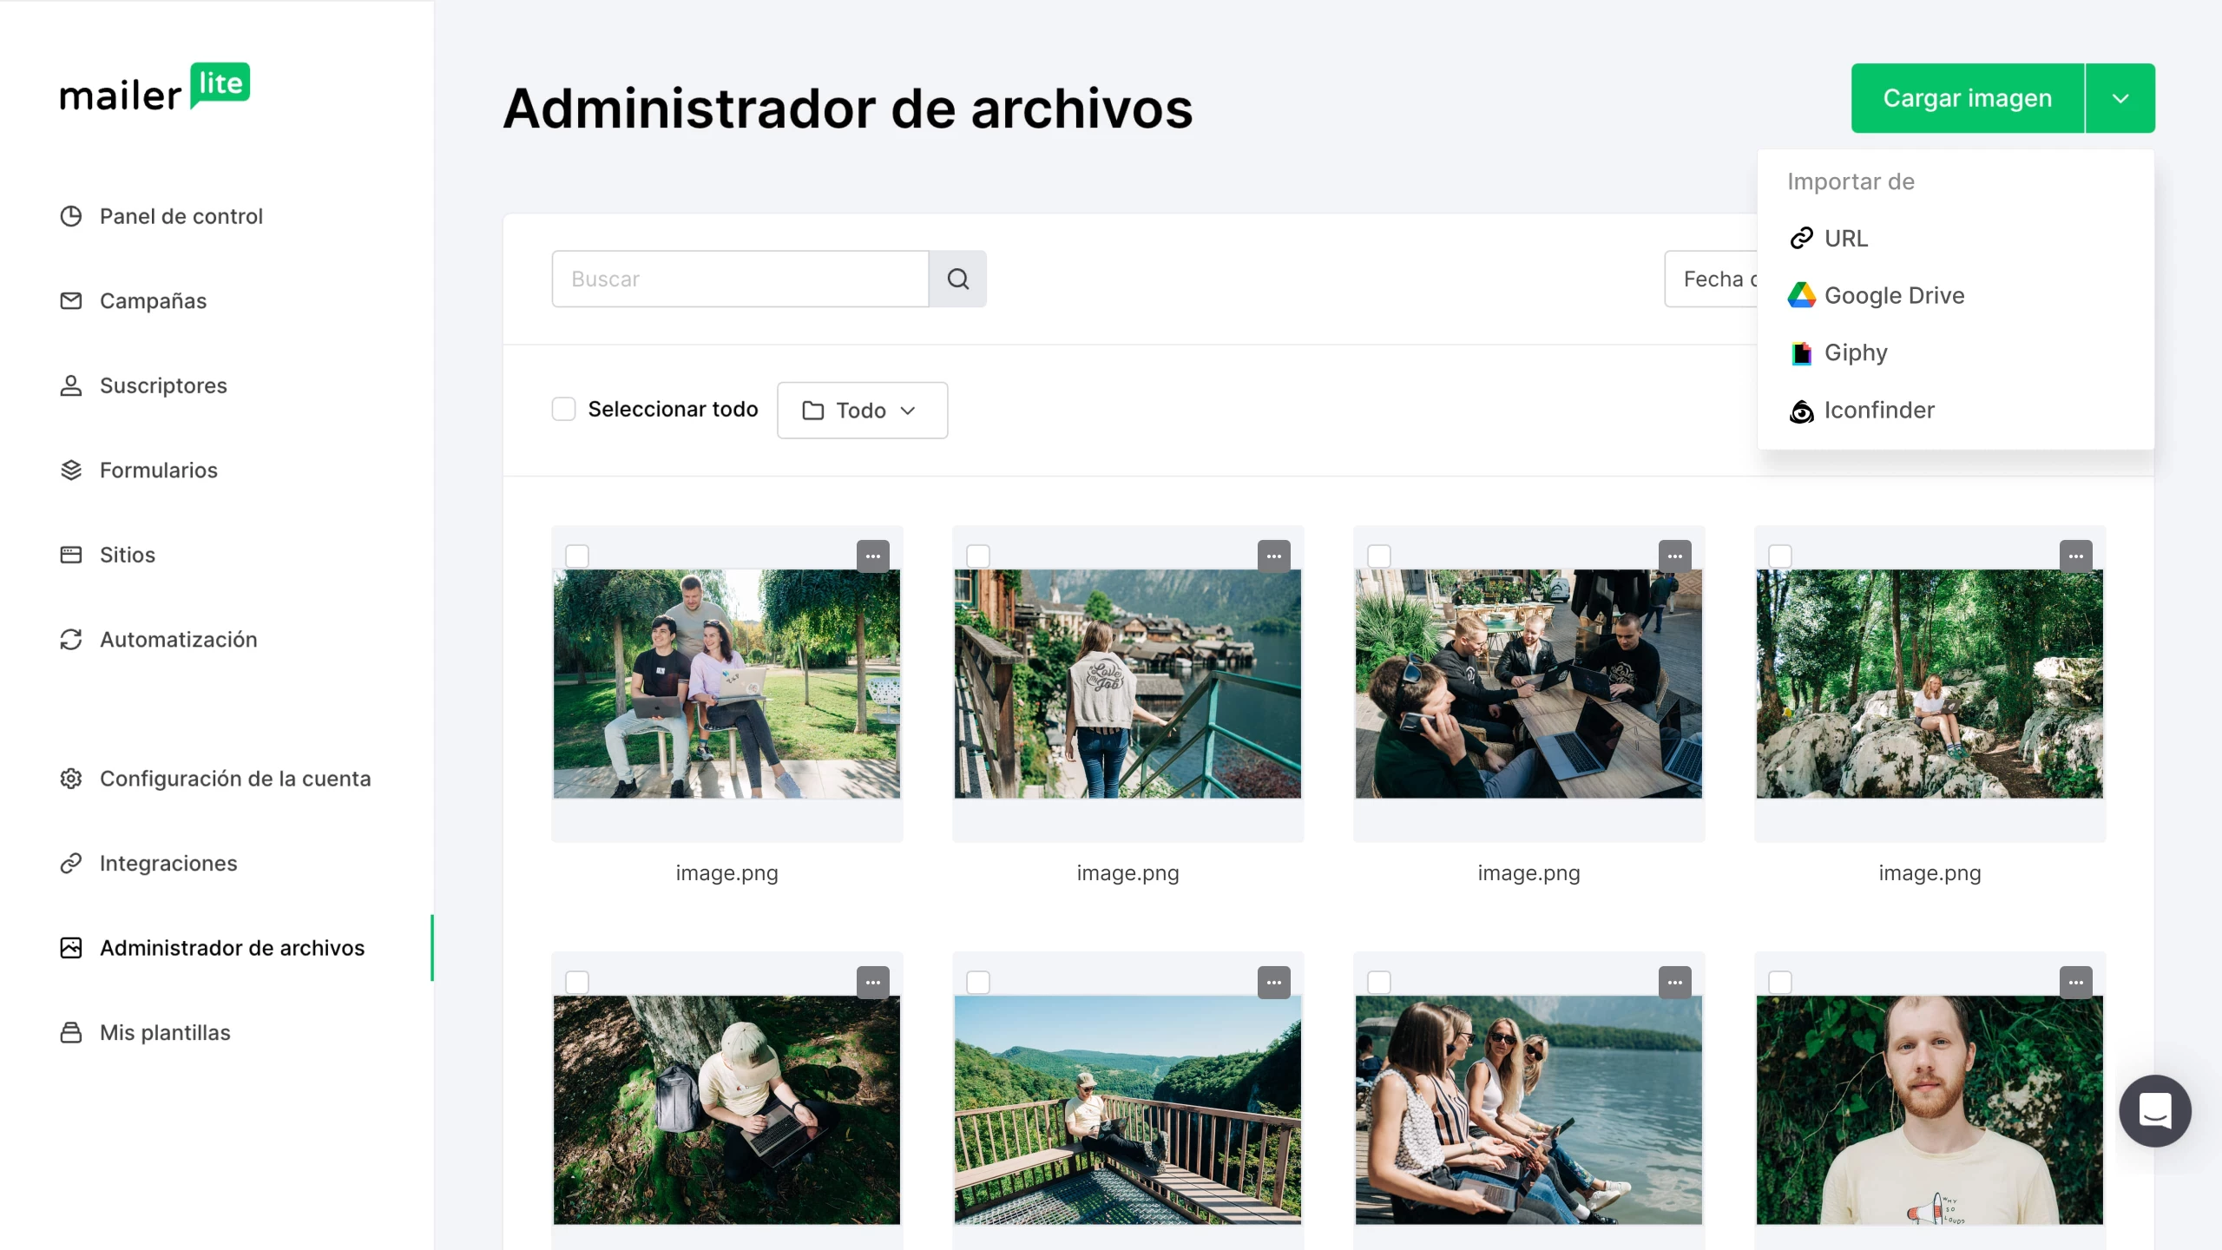Viewport: 2222px width, 1250px height.
Task: Open three-dot menu on bearded man portrait
Action: tap(2075, 983)
